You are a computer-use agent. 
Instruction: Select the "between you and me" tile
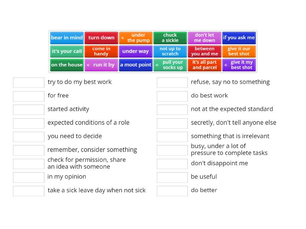click(205, 51)
